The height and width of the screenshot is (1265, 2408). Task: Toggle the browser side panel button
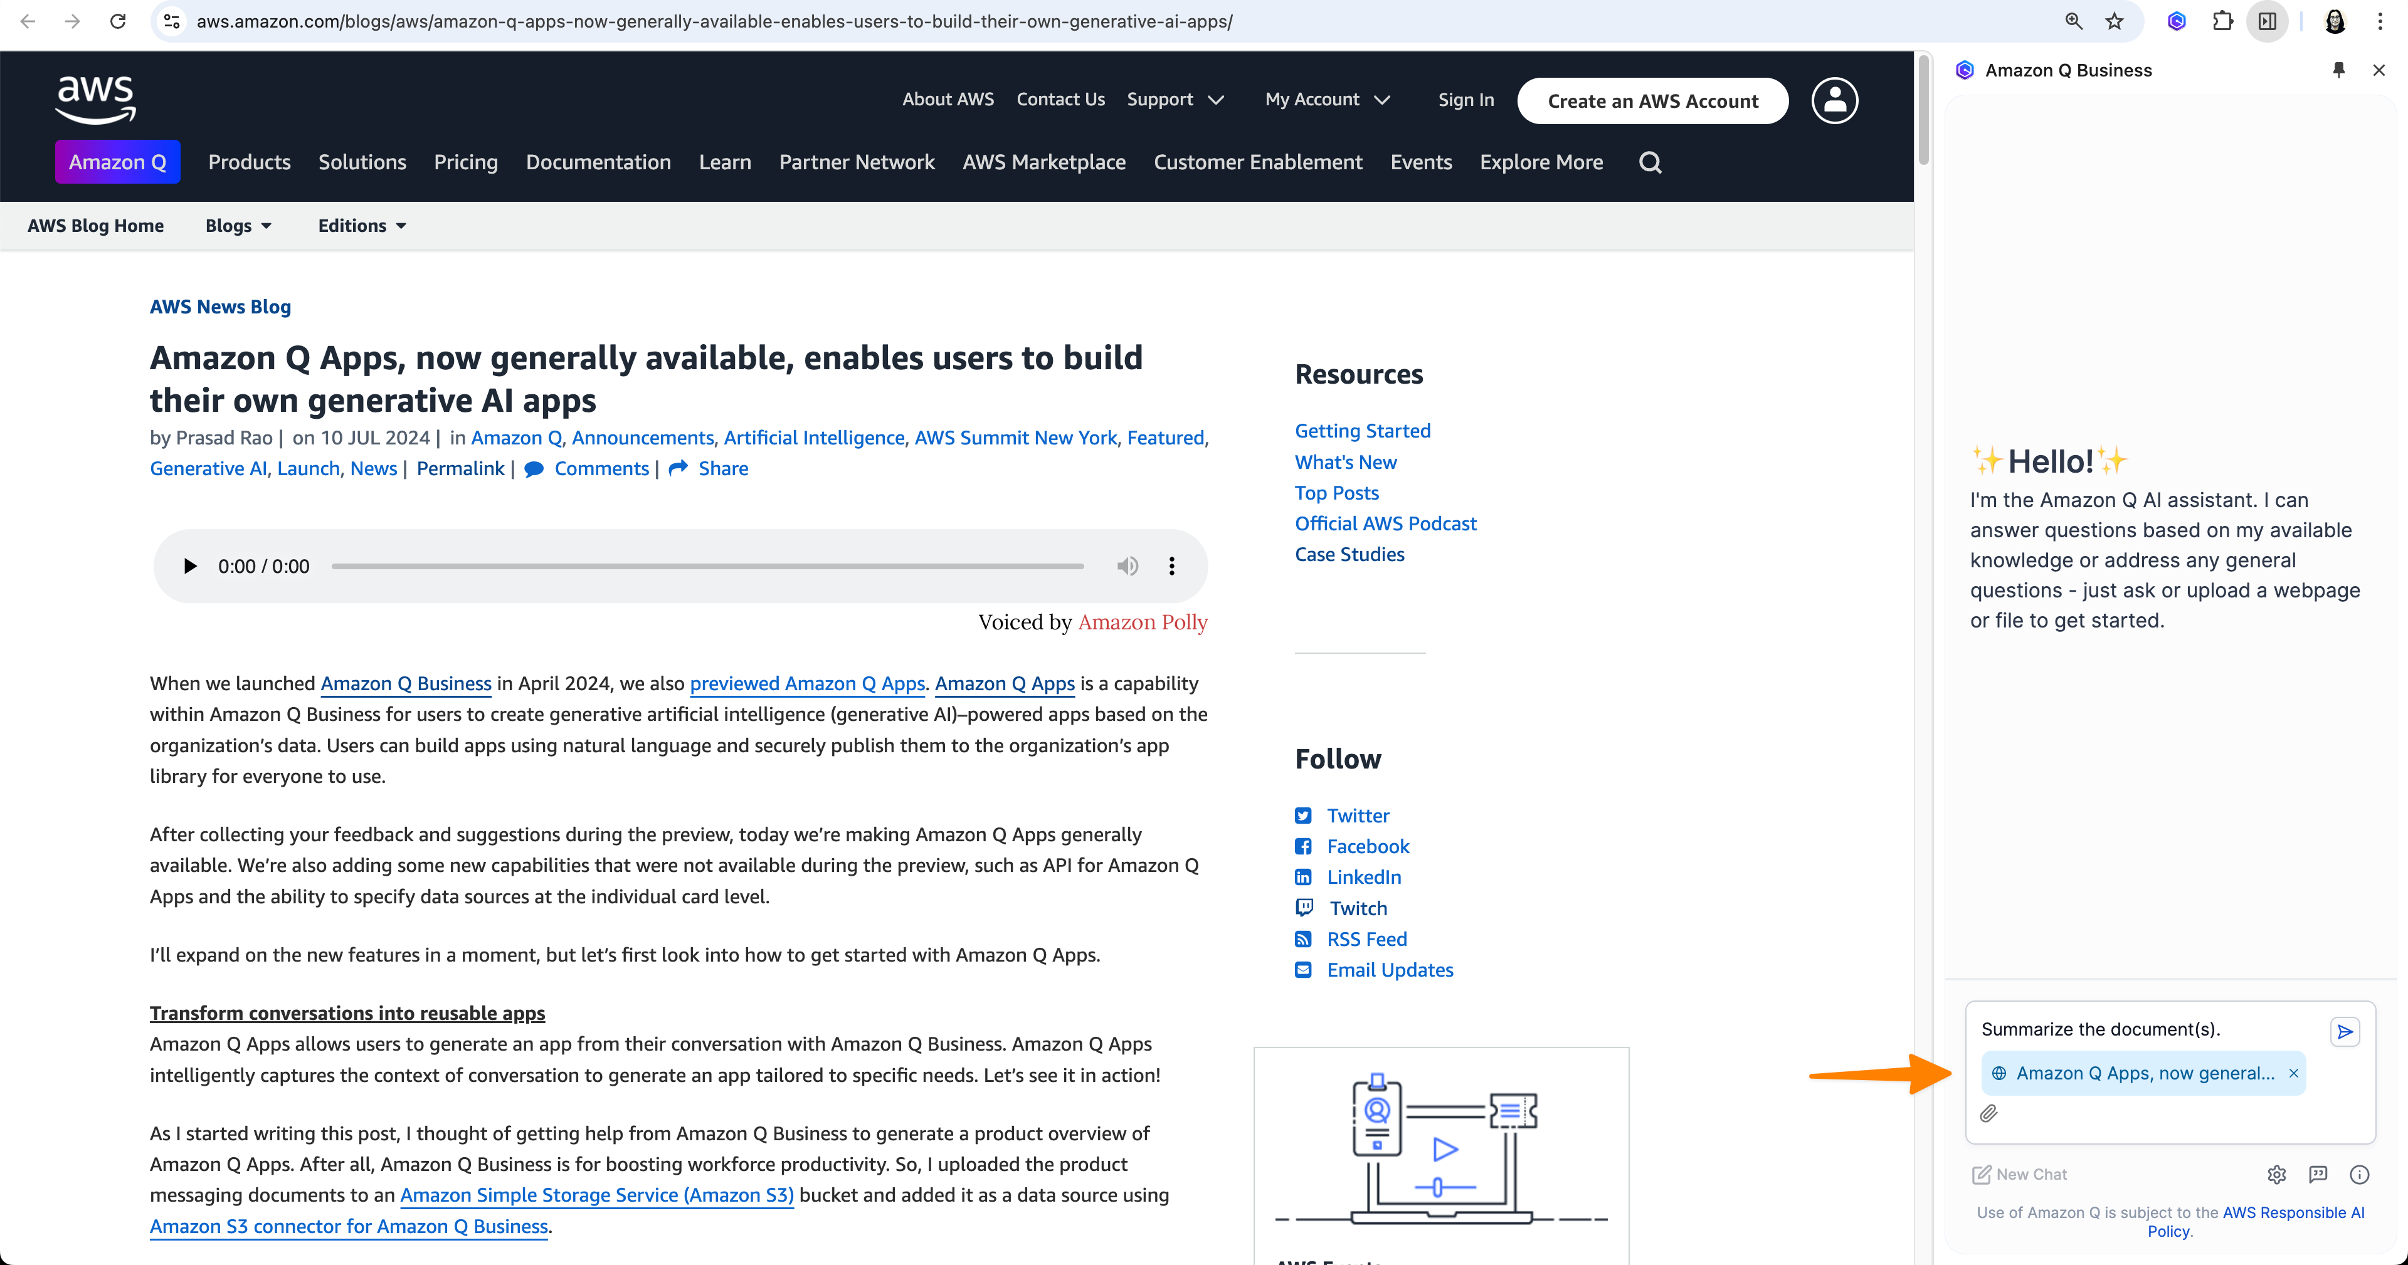pyautogui.click(x=2267, y=21)
